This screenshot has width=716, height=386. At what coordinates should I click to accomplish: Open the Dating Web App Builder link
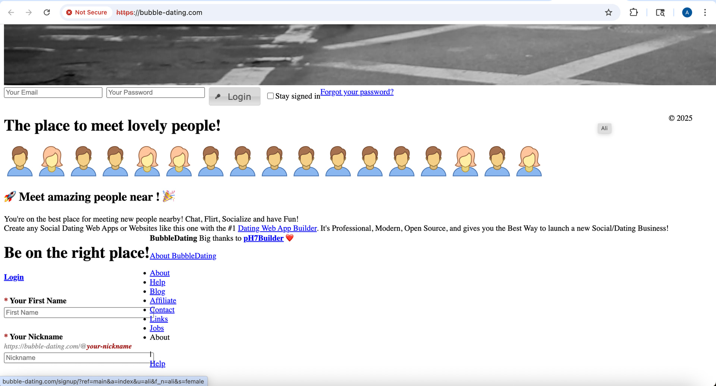tap(277, 228)
